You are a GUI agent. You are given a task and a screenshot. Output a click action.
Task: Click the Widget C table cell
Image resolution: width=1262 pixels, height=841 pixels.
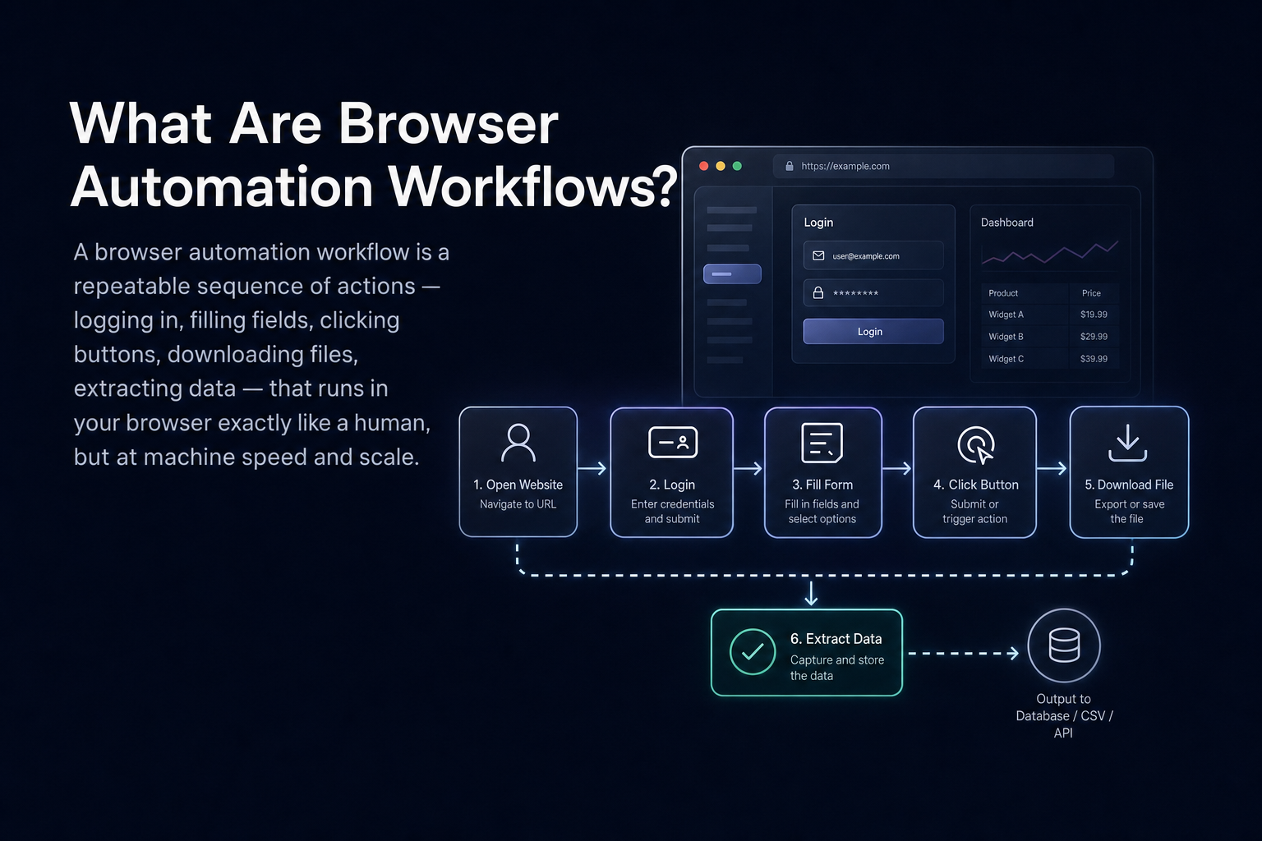(1006, 359)
